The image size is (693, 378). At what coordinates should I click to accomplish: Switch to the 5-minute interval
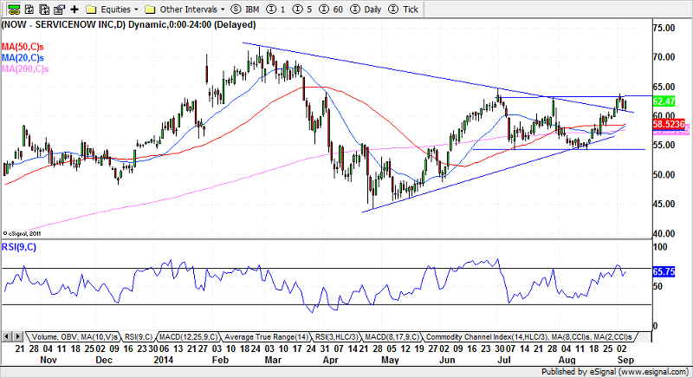302,10
